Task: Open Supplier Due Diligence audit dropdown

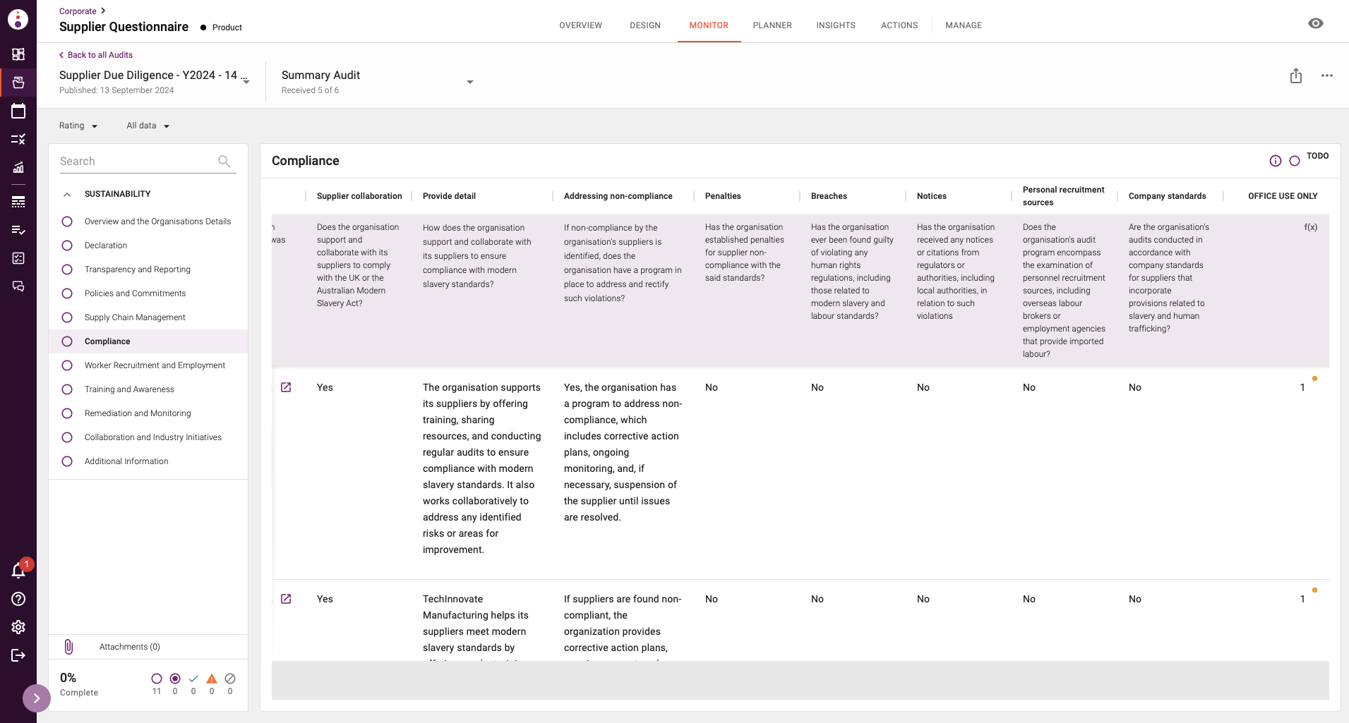Action: (246, 82)
